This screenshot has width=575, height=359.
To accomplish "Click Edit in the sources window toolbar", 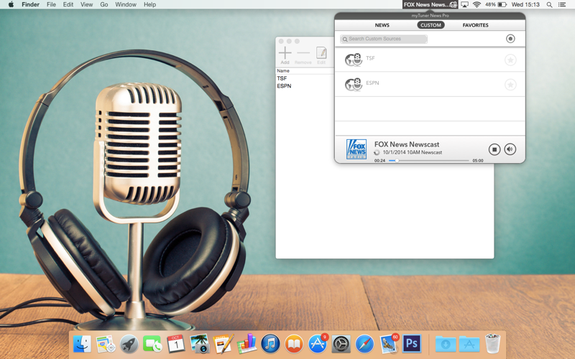I will [321, 56].
